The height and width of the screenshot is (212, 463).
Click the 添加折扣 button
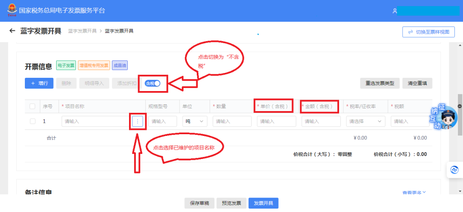coord(126,83)
